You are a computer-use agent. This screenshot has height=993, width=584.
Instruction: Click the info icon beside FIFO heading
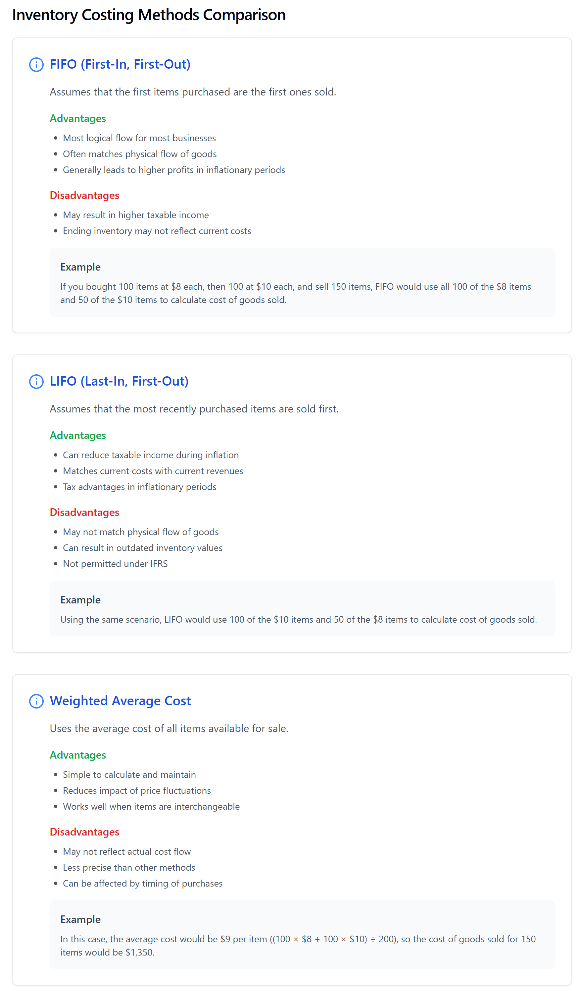36,65
